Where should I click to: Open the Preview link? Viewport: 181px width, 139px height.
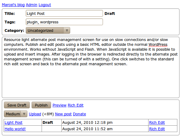[60, 105]
